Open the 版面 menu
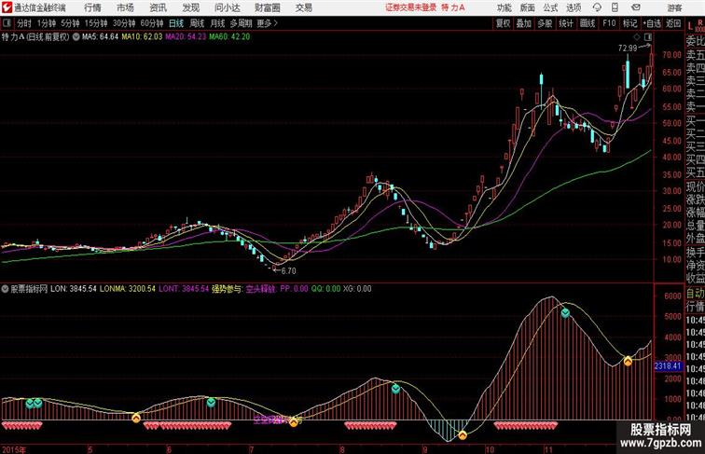The height and width of the screenshot is (454, 705). pos(528,7)
